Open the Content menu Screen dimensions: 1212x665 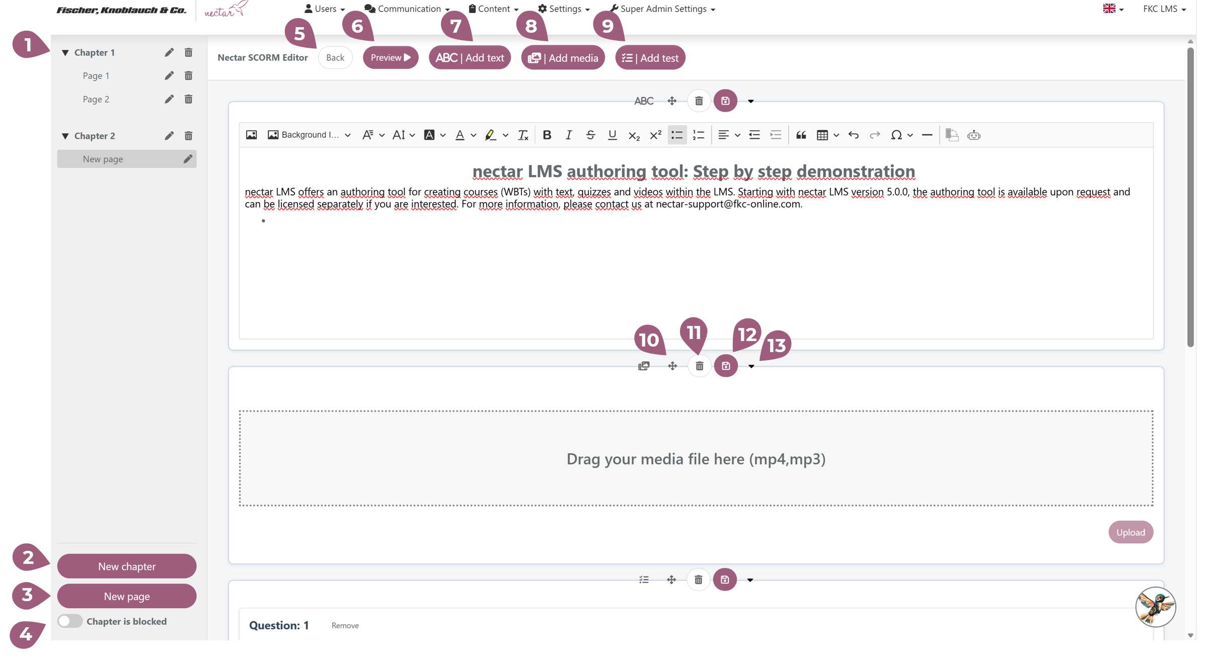[x=493, y=9]
